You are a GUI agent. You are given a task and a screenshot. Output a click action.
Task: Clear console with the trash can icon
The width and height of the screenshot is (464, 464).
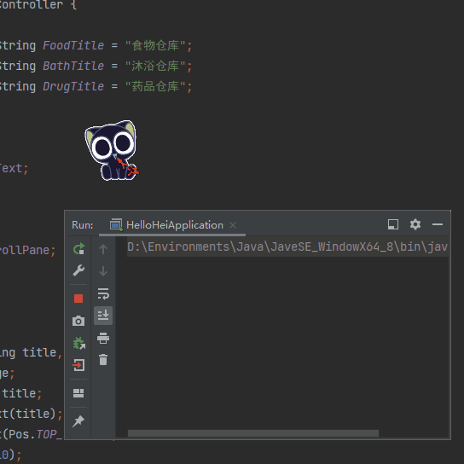103,360
